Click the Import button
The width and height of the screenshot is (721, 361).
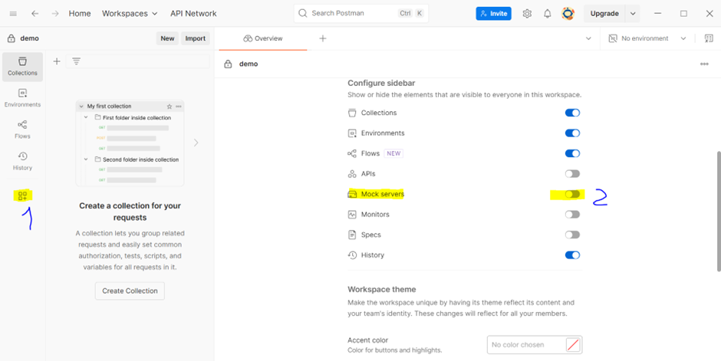coord(195,38)
